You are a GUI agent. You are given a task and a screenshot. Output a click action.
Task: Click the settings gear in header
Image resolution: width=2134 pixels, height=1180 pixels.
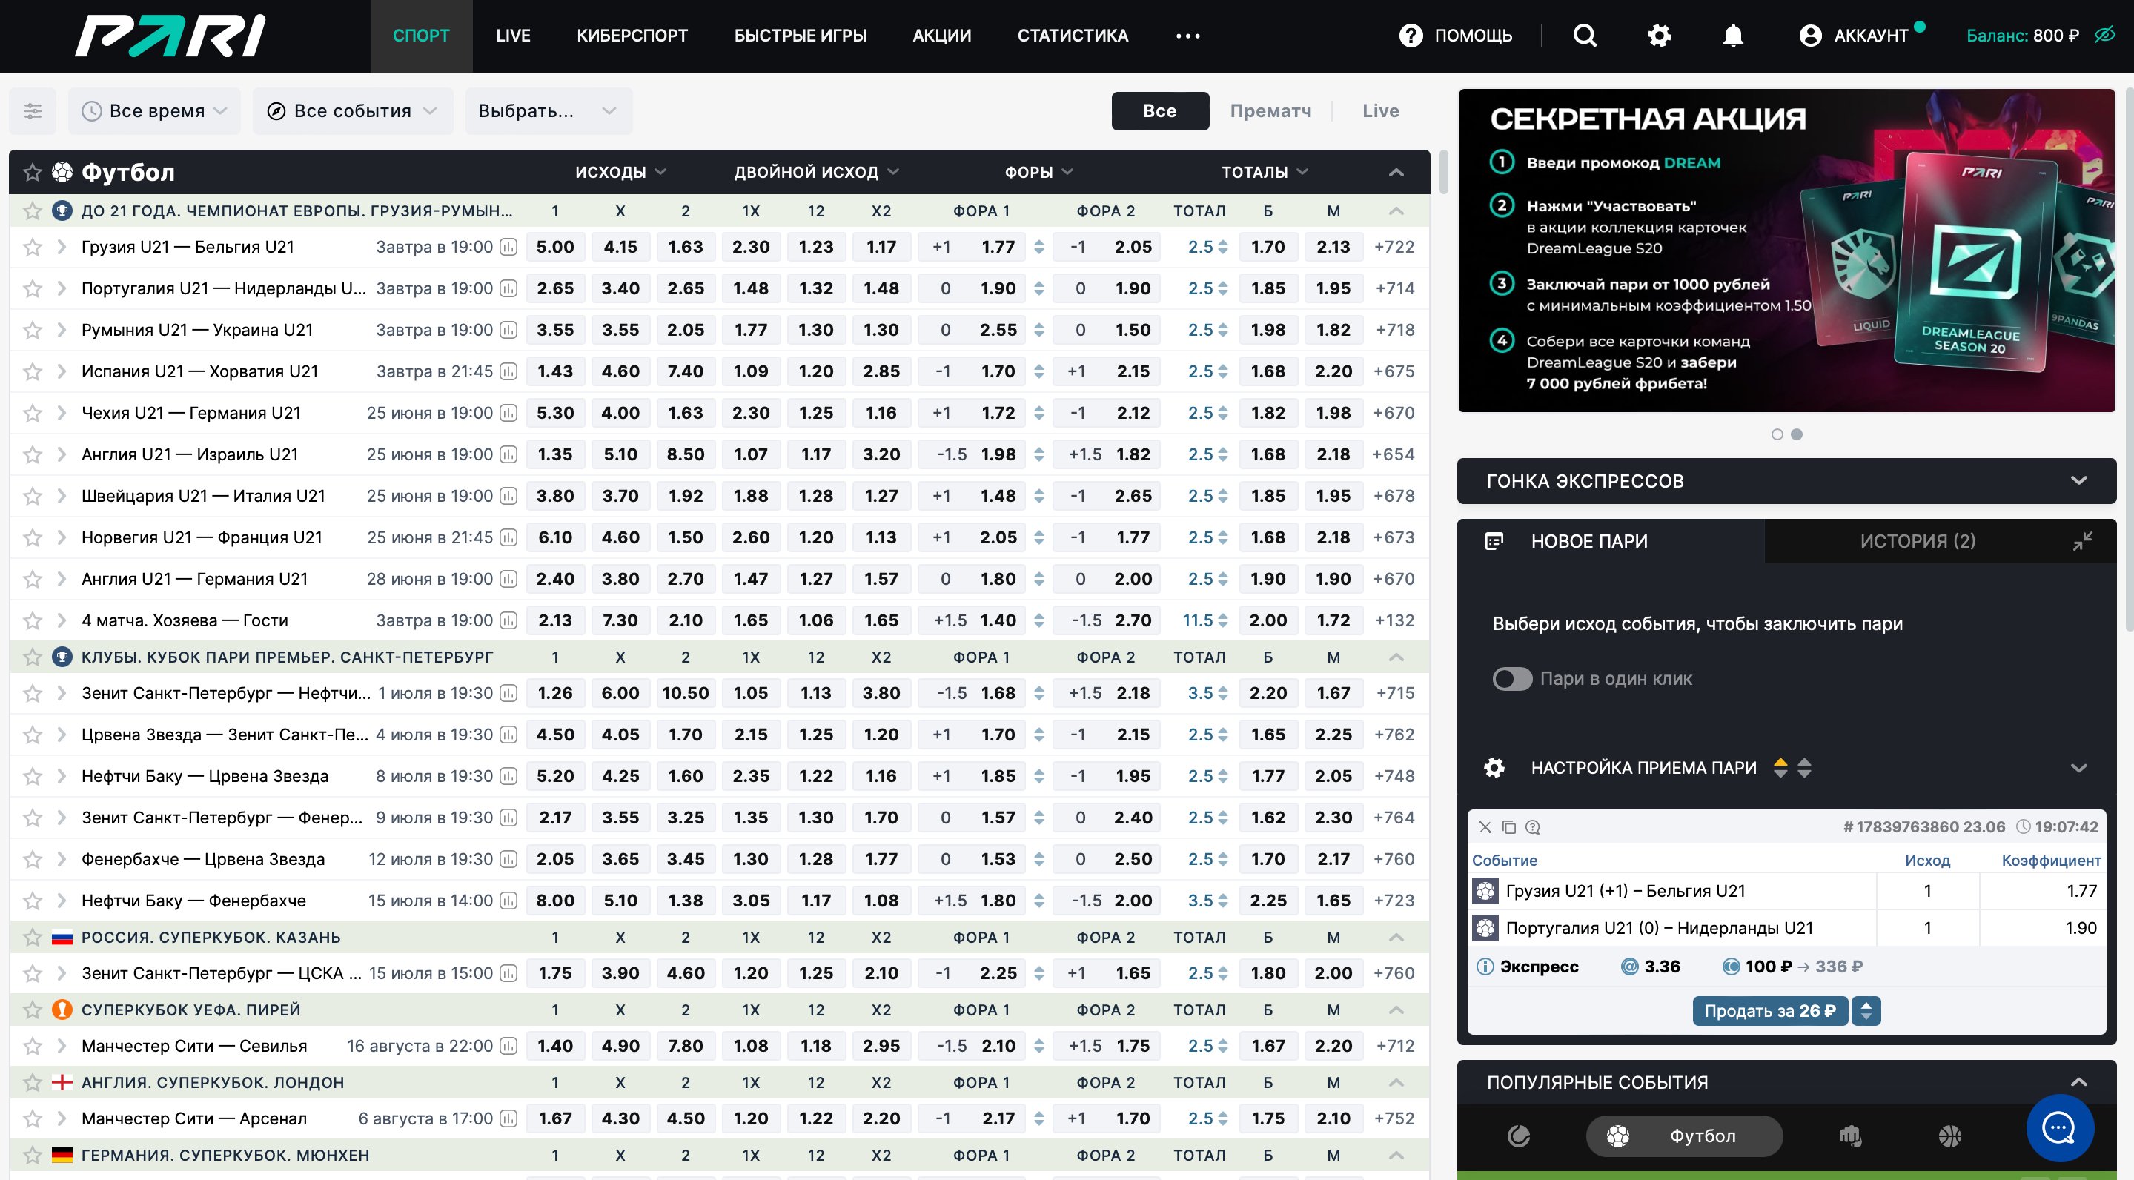tap(1658, 36)
